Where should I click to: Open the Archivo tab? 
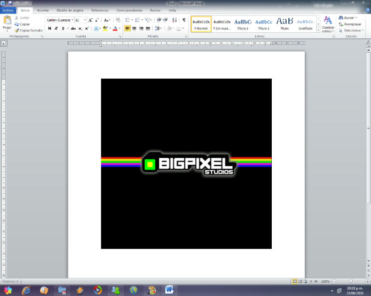[8, 10]
